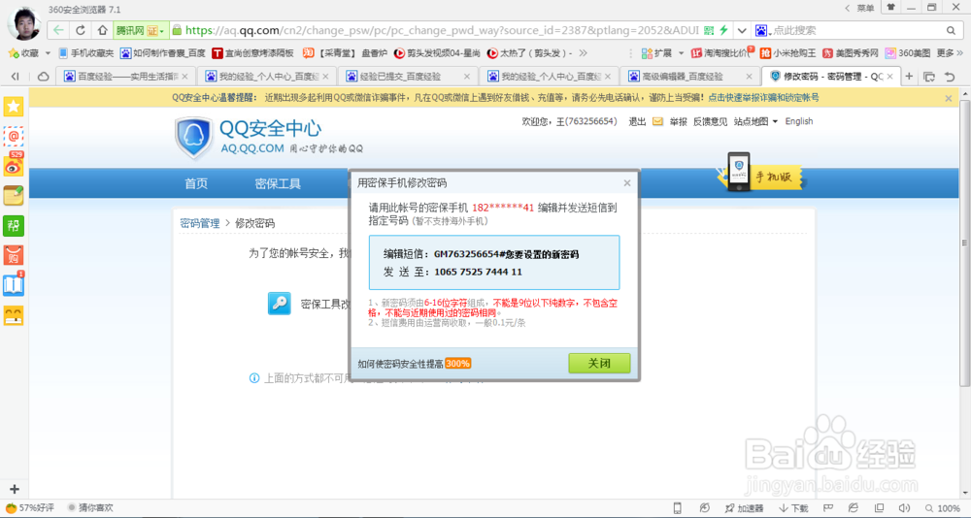Click the user avatar photo

pyautogui.click(x=23, y=23)
